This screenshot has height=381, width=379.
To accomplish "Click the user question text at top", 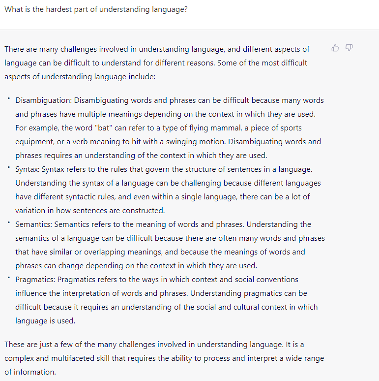I will coord(96,9).
